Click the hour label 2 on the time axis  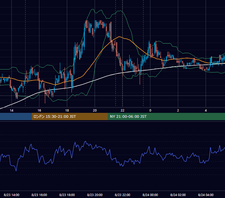(178, 111)
